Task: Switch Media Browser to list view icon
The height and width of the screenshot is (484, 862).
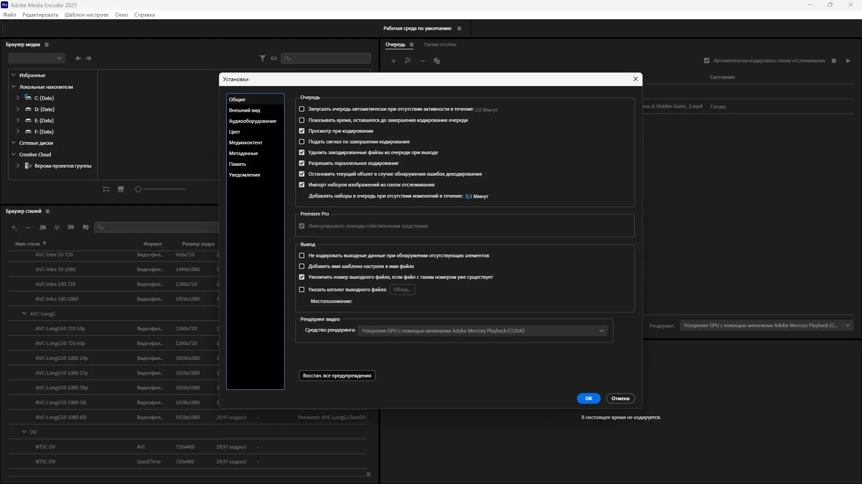Action: point(106,189)
